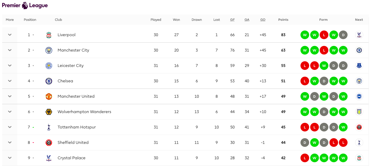This screenshot has width=370, height=166.
Task: Click Sheffield United's first grey D form badge
Action: point(305,143)
